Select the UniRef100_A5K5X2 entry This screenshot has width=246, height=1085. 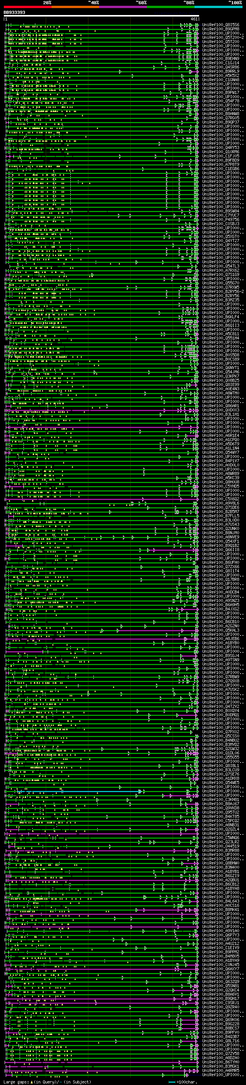tap(220, 76)
